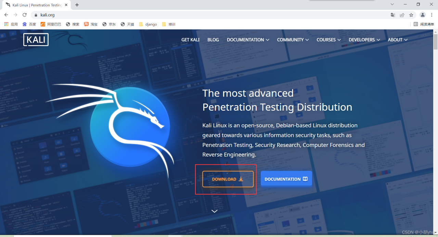The height and width of the screenshot is (237, 438).
Task: Click the share page icon in address bar
Action: [402, 15]
